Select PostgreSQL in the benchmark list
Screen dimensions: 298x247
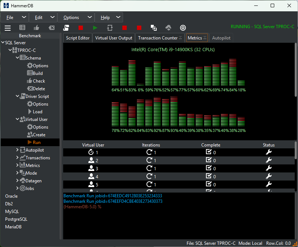(16, 219)
